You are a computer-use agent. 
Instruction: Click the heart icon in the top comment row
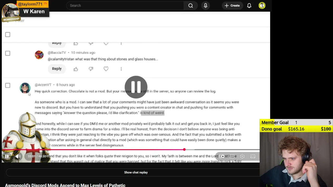106,44
